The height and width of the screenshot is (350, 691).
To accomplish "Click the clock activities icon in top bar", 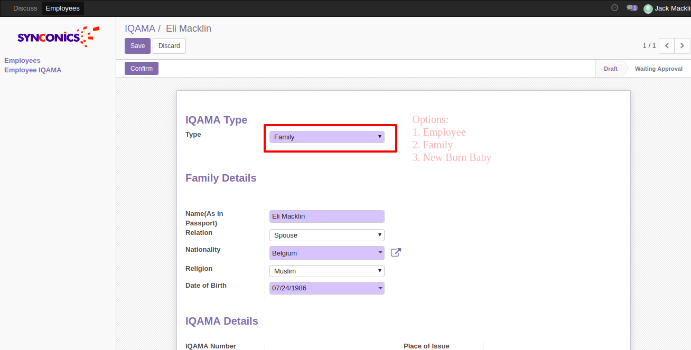I will 614,8.
